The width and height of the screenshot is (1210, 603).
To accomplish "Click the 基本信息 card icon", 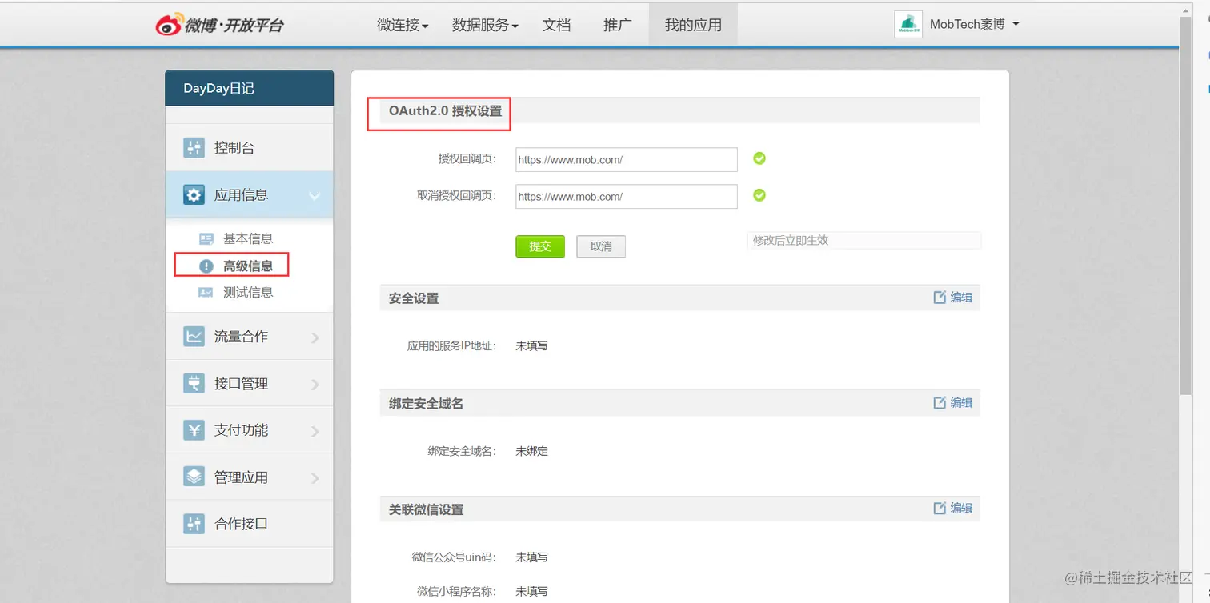I will (206, 238).
